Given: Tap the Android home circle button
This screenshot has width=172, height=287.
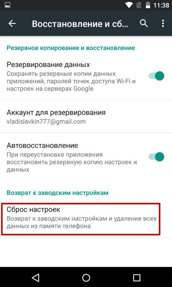Looking at the screenshot, I should 86,277.
